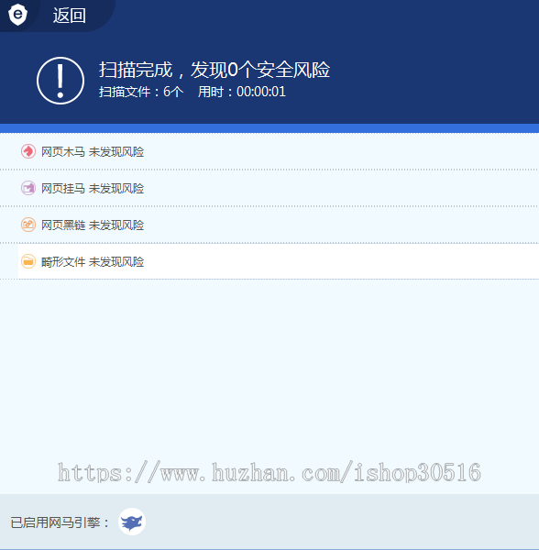539x550 pixels.
Task: Select the 网页黑链 未发现风险 row
Action: coord(269,225)
